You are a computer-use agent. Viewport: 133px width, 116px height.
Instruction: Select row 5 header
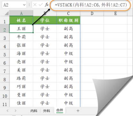click(x=5, y=53)
